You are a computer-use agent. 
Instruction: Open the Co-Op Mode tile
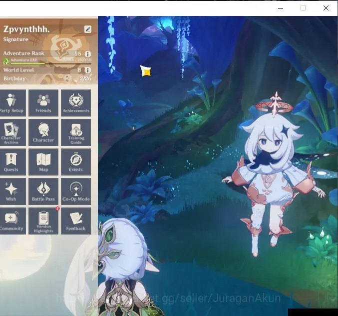76,191
